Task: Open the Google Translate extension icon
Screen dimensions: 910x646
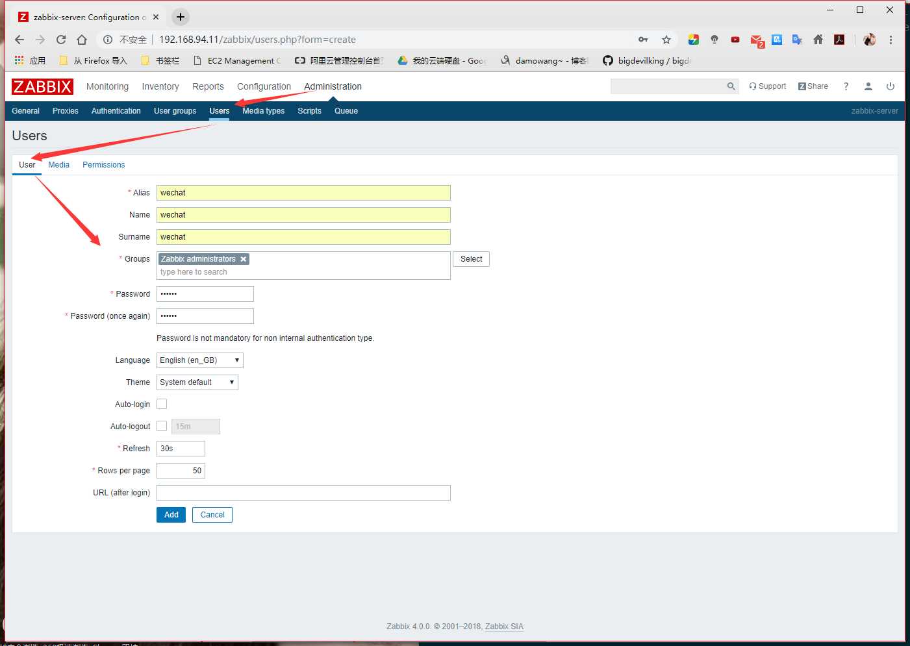Action: click(797, 40)
